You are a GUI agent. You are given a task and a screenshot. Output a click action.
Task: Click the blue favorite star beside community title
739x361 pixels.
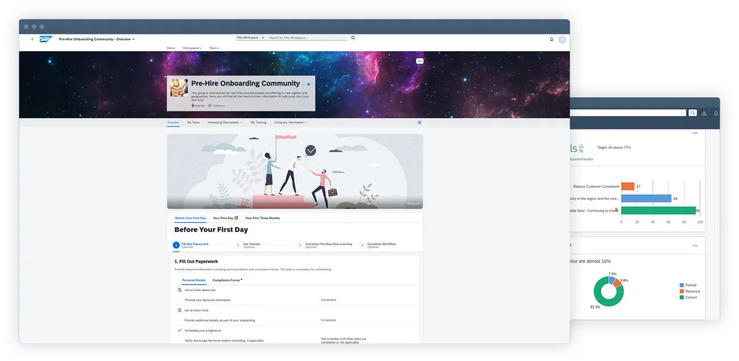pyautogui.click(x=309, y=84)
